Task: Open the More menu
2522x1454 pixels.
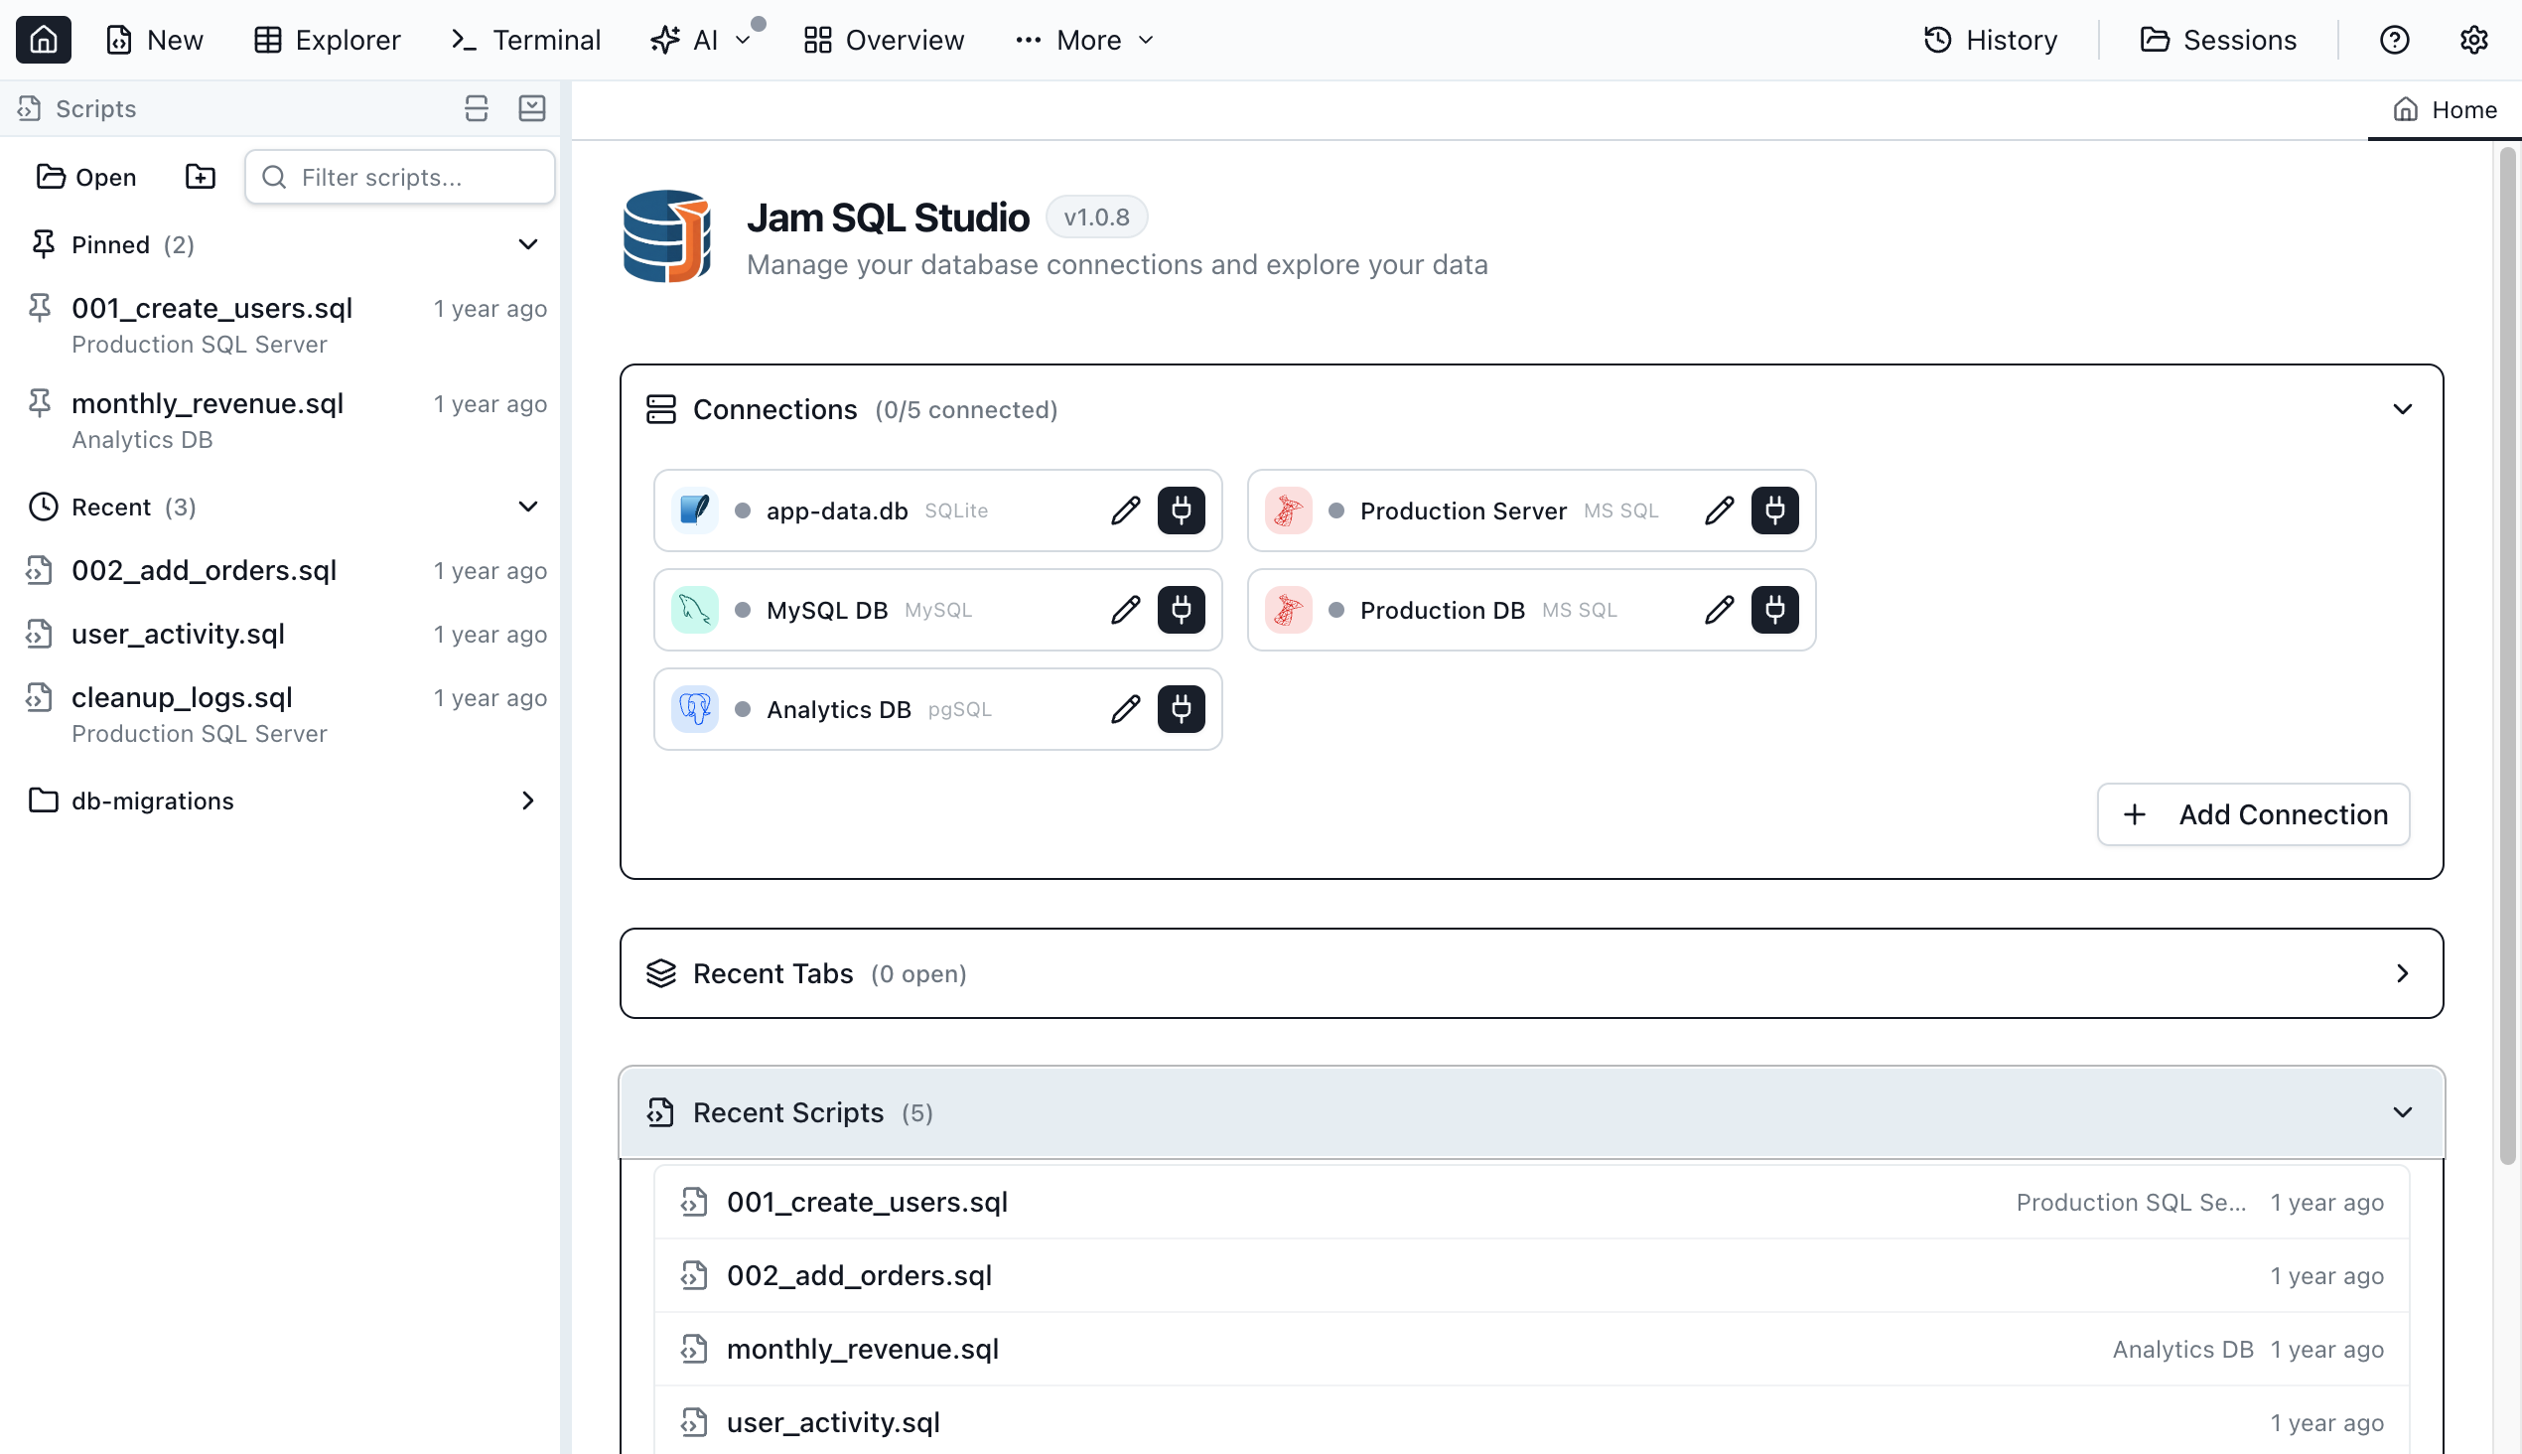Action: pyautogui.click(x=1085, y=40)
